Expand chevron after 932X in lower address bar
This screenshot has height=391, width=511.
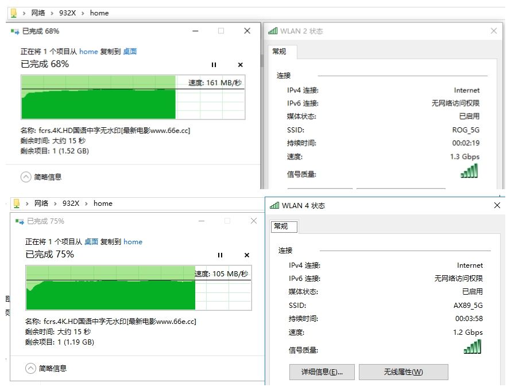[x=86, y=204]
